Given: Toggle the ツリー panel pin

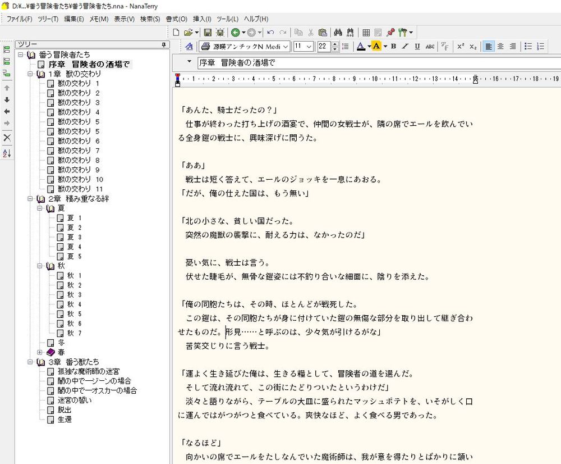Looking at the screenshot, I should coord(163,44).
